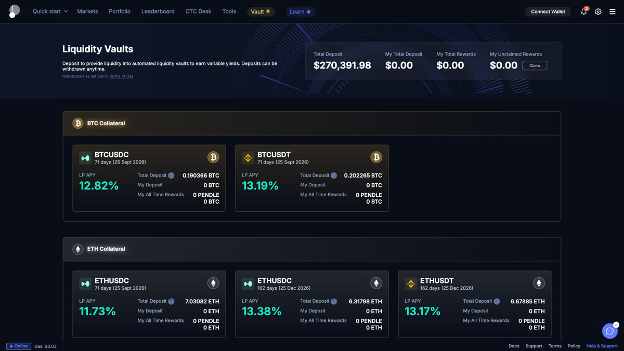Click the Bitcoin icon beside BTC Collateral
Viewport: 624px width, 351px height.
click(78, 124)
